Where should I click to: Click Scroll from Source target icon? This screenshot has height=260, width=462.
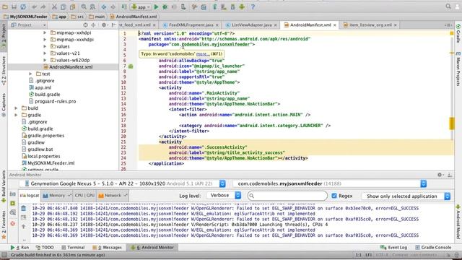tap(85, 25)
